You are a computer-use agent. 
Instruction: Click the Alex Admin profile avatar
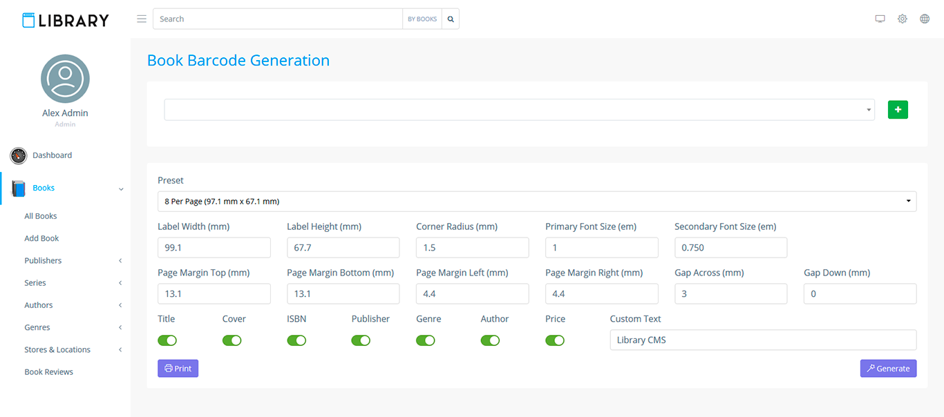(65, 79)
